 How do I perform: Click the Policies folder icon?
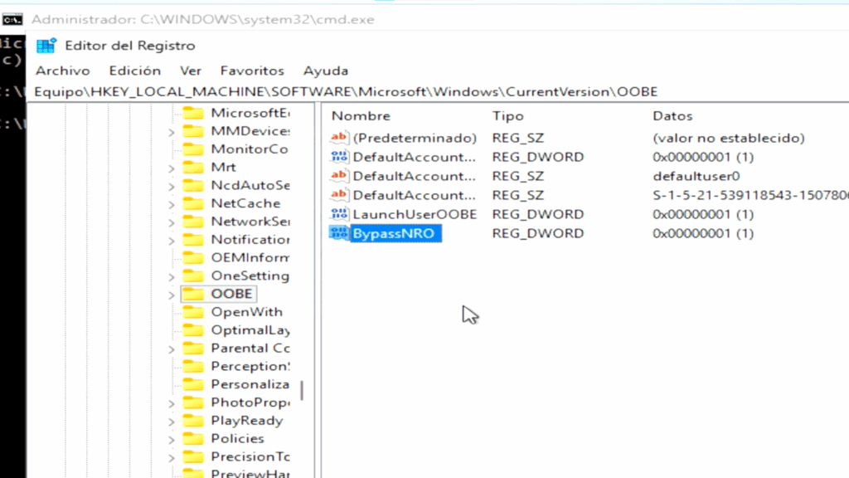coord(193,439)
